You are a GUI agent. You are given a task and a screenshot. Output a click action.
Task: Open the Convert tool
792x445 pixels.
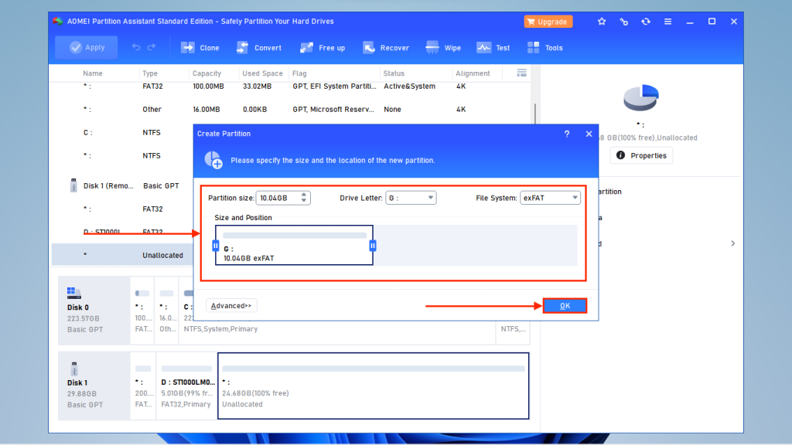259,47
